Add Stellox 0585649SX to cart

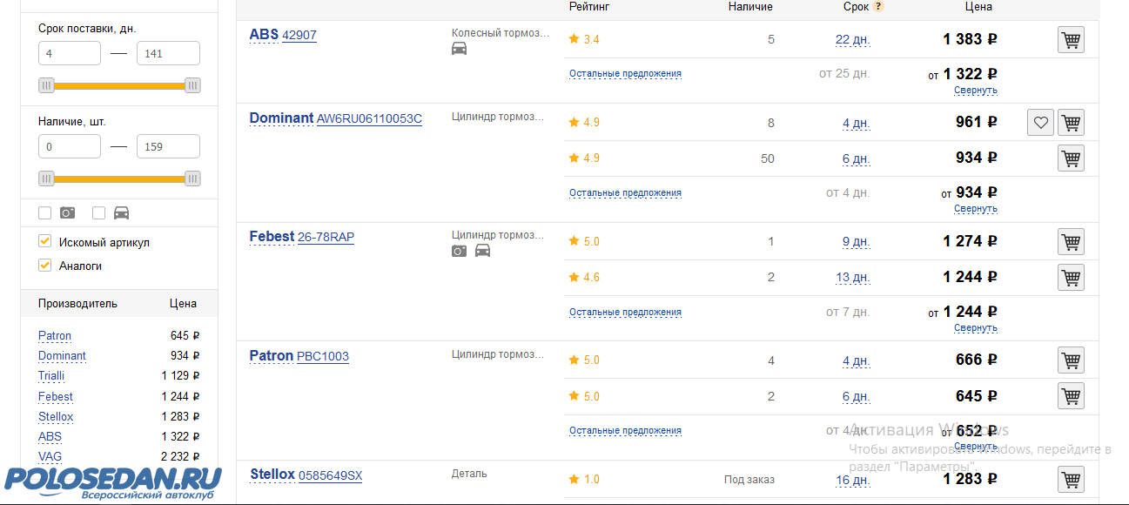click(1071, 479)
